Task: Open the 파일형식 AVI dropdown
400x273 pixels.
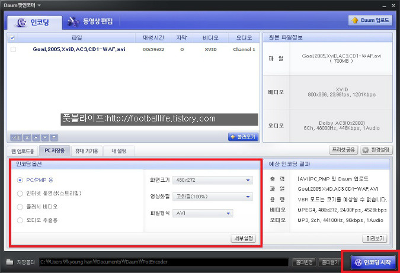Action: point(203,213)
